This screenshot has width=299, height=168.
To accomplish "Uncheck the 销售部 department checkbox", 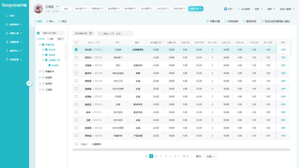I will coord(46,55).
